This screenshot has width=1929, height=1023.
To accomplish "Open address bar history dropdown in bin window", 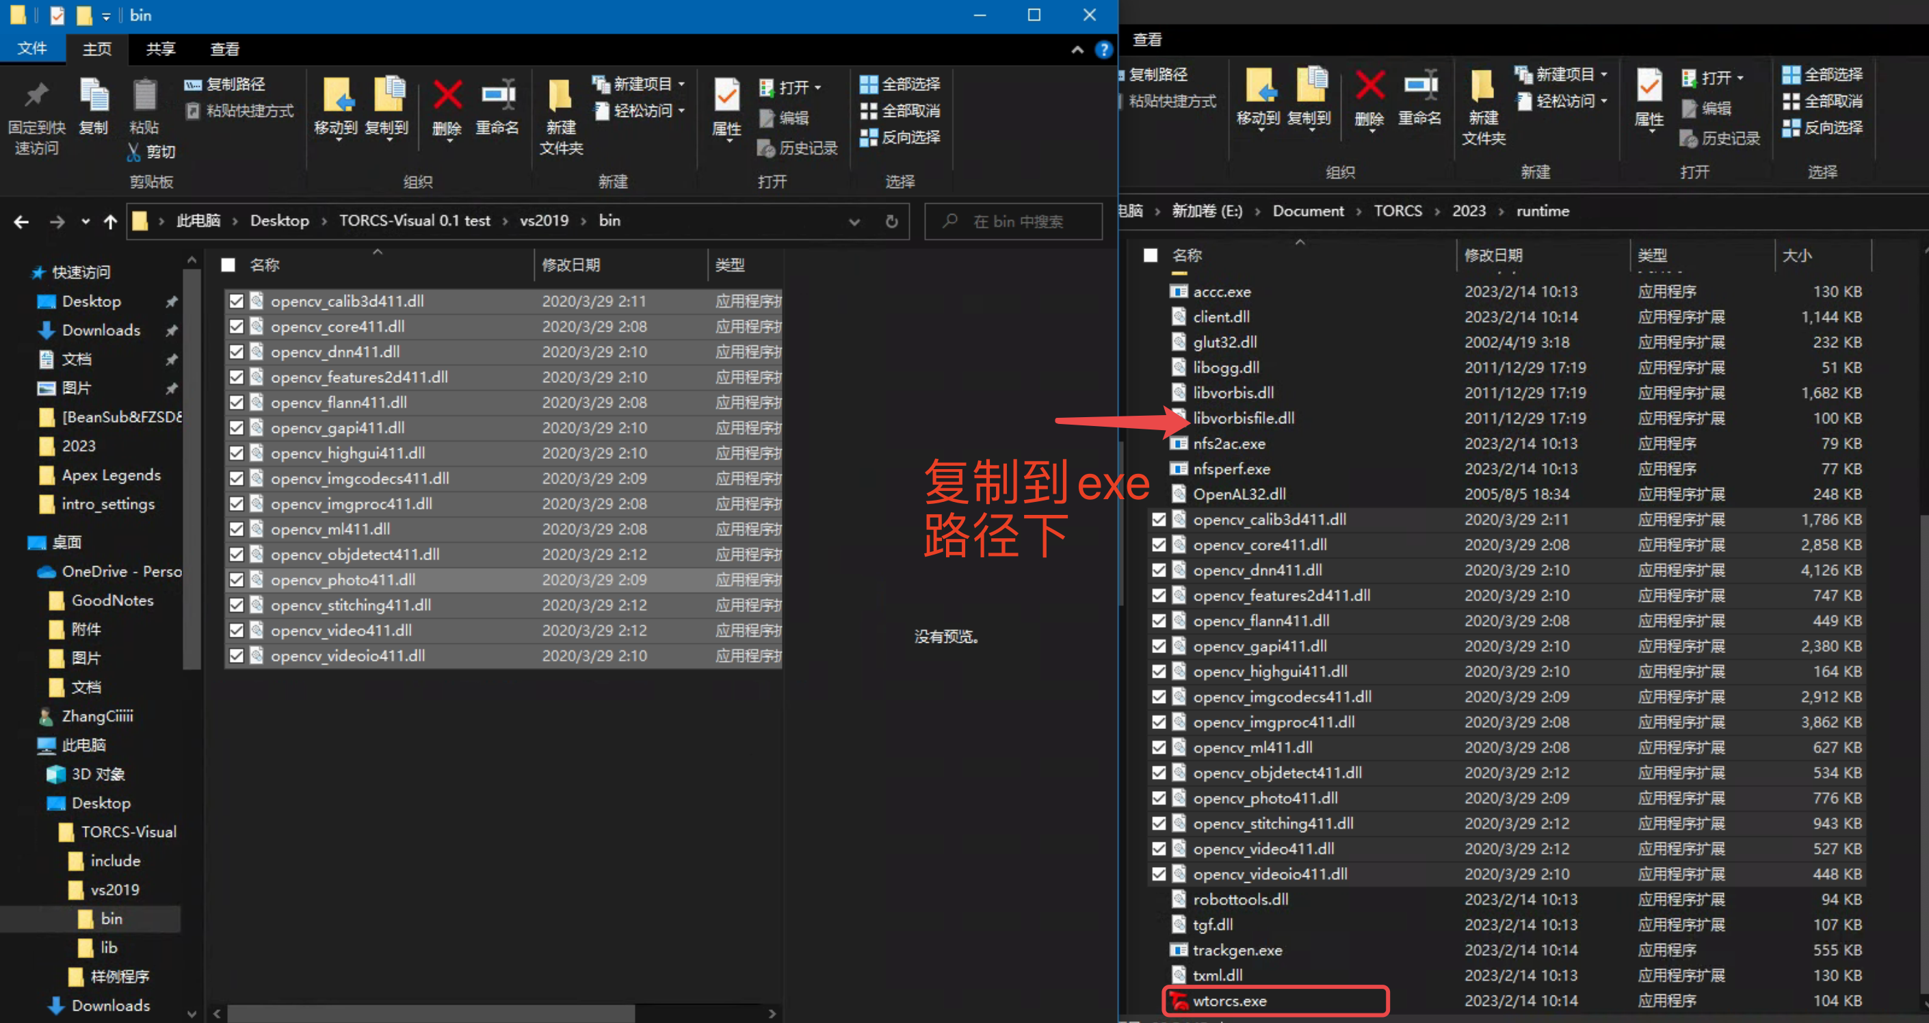I will pos(854,222).
